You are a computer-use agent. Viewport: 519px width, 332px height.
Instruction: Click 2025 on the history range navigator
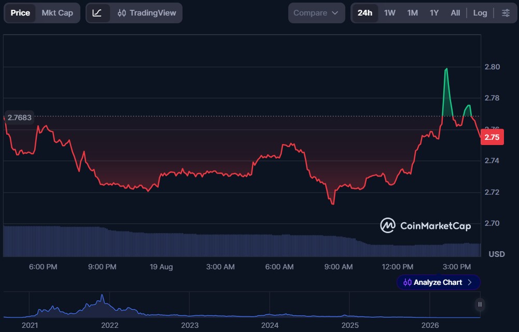350,325
